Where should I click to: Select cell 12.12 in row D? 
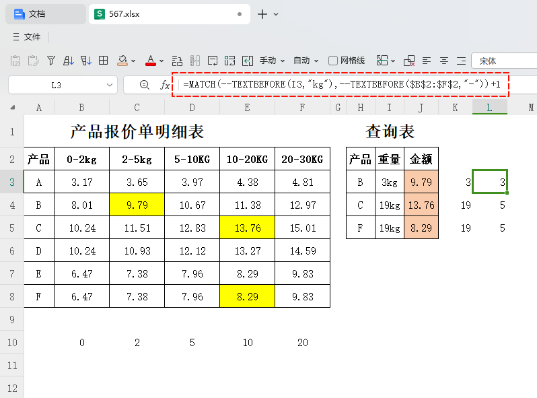point(192,251)
